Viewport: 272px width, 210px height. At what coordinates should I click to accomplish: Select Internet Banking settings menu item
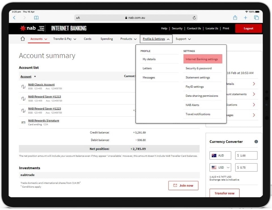pyautogui.click(x=202, y=59)
